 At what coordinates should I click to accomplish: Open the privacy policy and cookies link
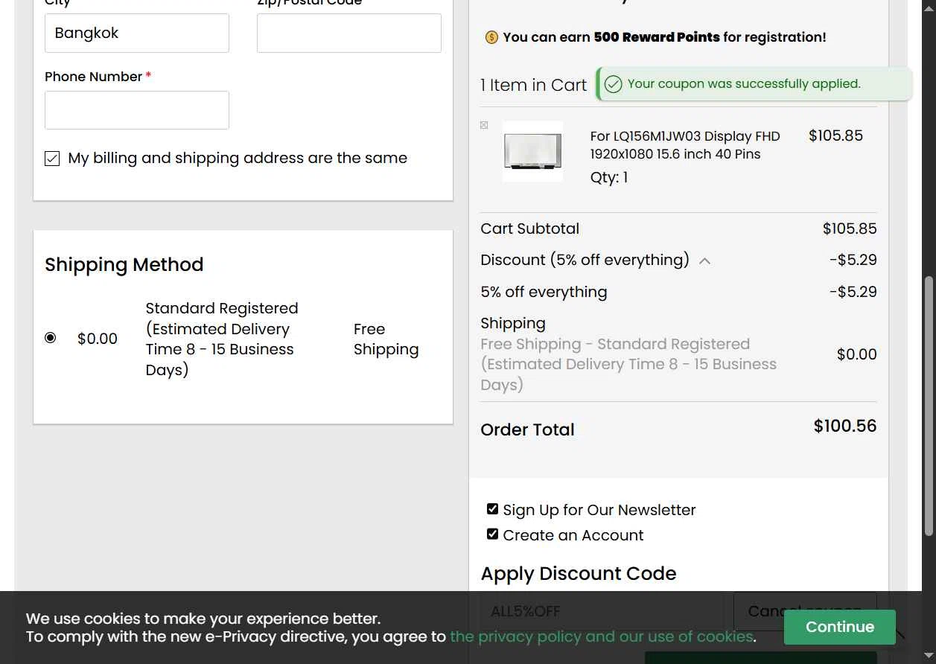602,636
